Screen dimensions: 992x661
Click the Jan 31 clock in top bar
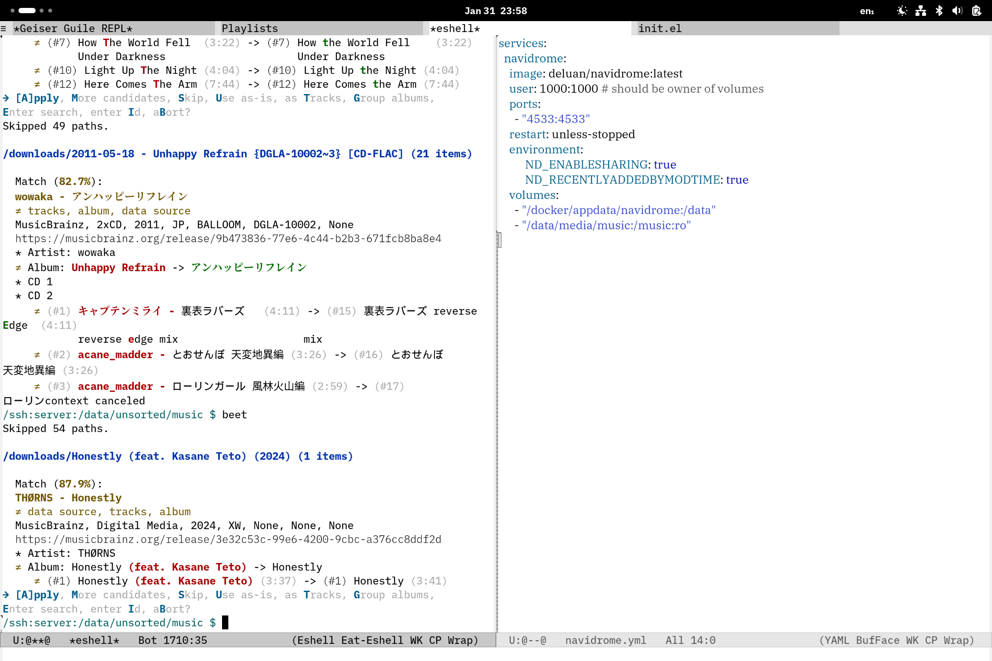pos(496,11)
